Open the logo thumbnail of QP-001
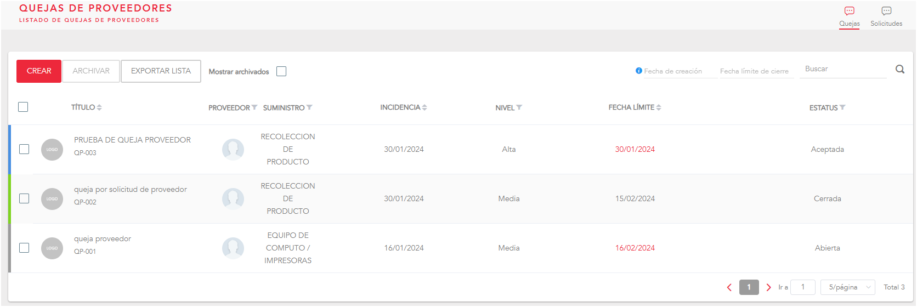Screen dimensions: 917x307 tap(52, 248)
